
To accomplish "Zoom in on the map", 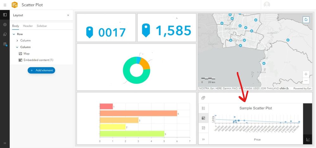I will coord(306,74).
